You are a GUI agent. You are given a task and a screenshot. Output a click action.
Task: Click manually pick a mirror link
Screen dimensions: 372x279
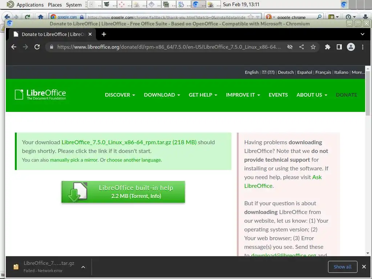coord(74,160)
